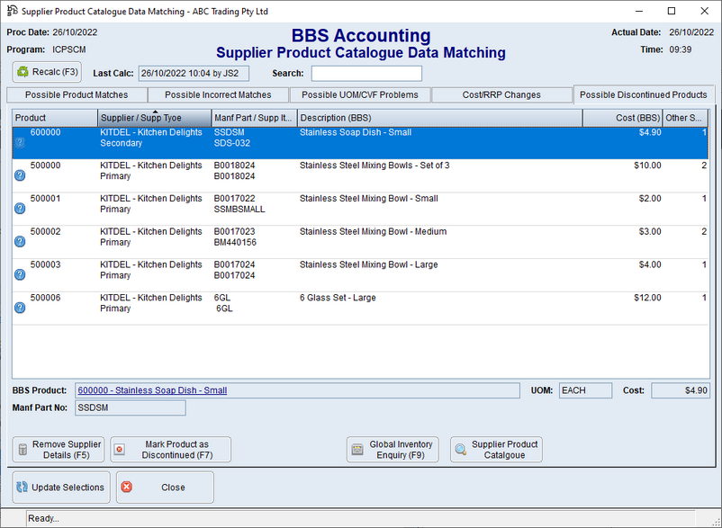Sort by the Product column header

pos(54,118)
